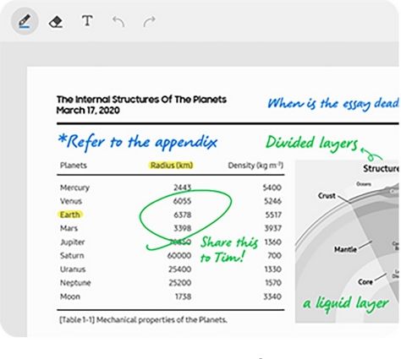Select the Eraser tool

(x=56, y=22)
